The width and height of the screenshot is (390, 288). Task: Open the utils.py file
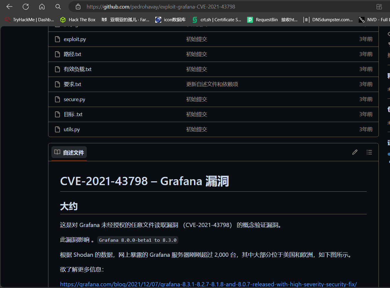[x=72, y=129]
